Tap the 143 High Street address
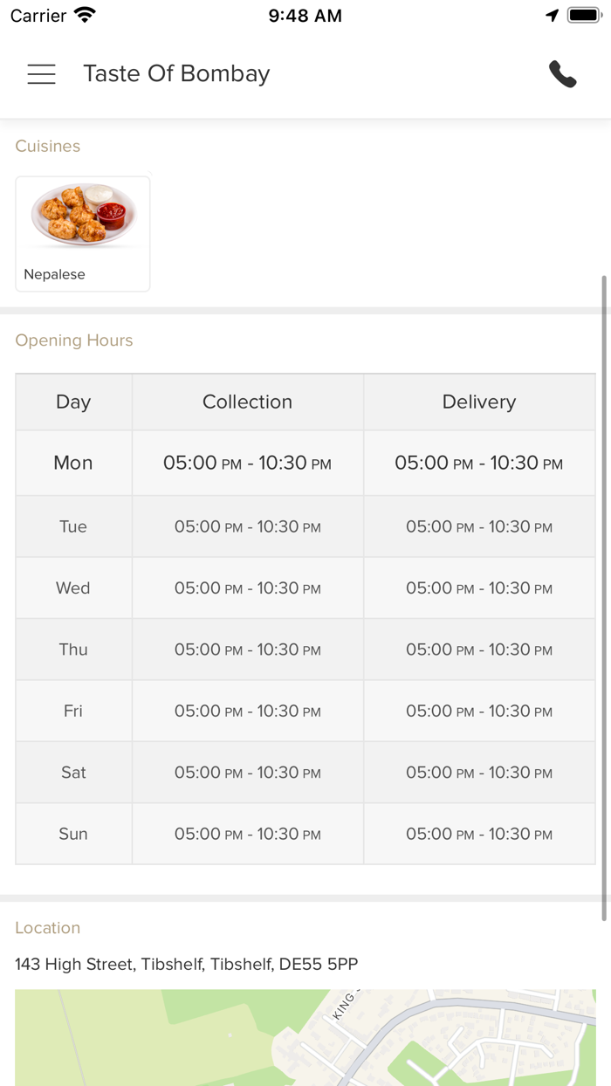Viewport: 611px width, 1086px height. 186,964
